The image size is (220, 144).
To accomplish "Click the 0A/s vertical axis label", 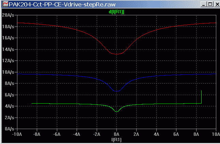I will coord(10,129).
